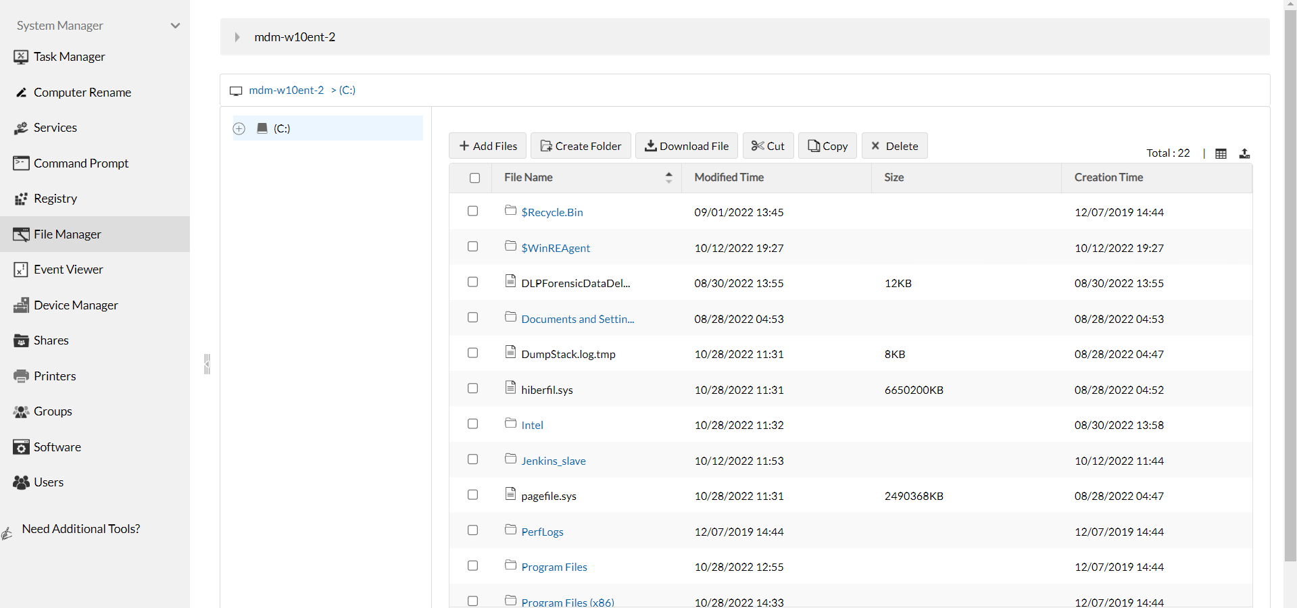Viewport: 1297px width, 608px height.
Task: Click the Copy button
Action: point(828,146)
